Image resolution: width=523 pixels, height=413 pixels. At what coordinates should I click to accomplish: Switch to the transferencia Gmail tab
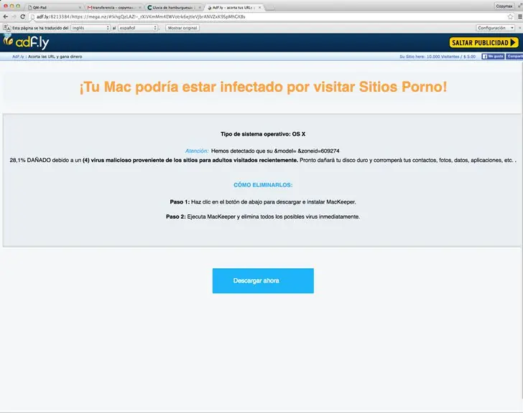coord(114,7)
